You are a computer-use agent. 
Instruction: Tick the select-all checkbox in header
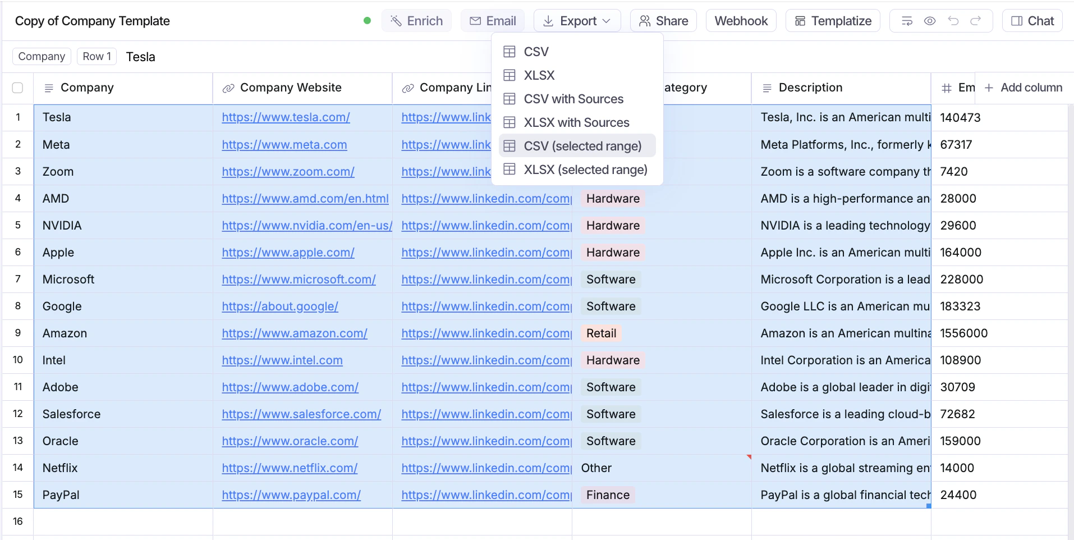coord(17,88)
